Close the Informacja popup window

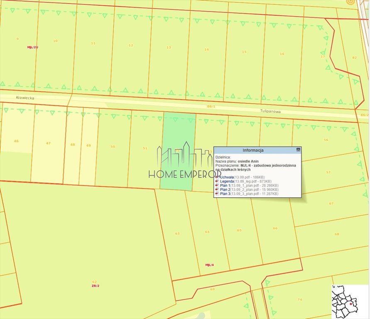(298, 150)
